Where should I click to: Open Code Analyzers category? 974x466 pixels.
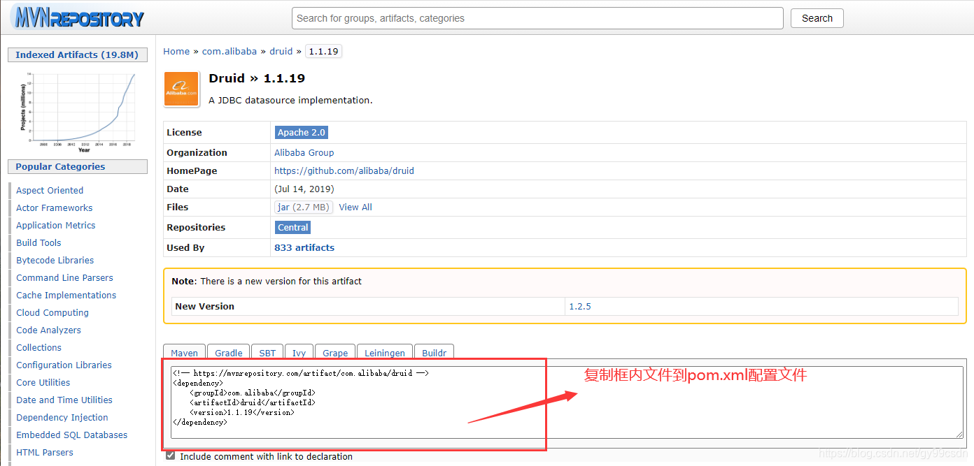click(x=49, y=330)
